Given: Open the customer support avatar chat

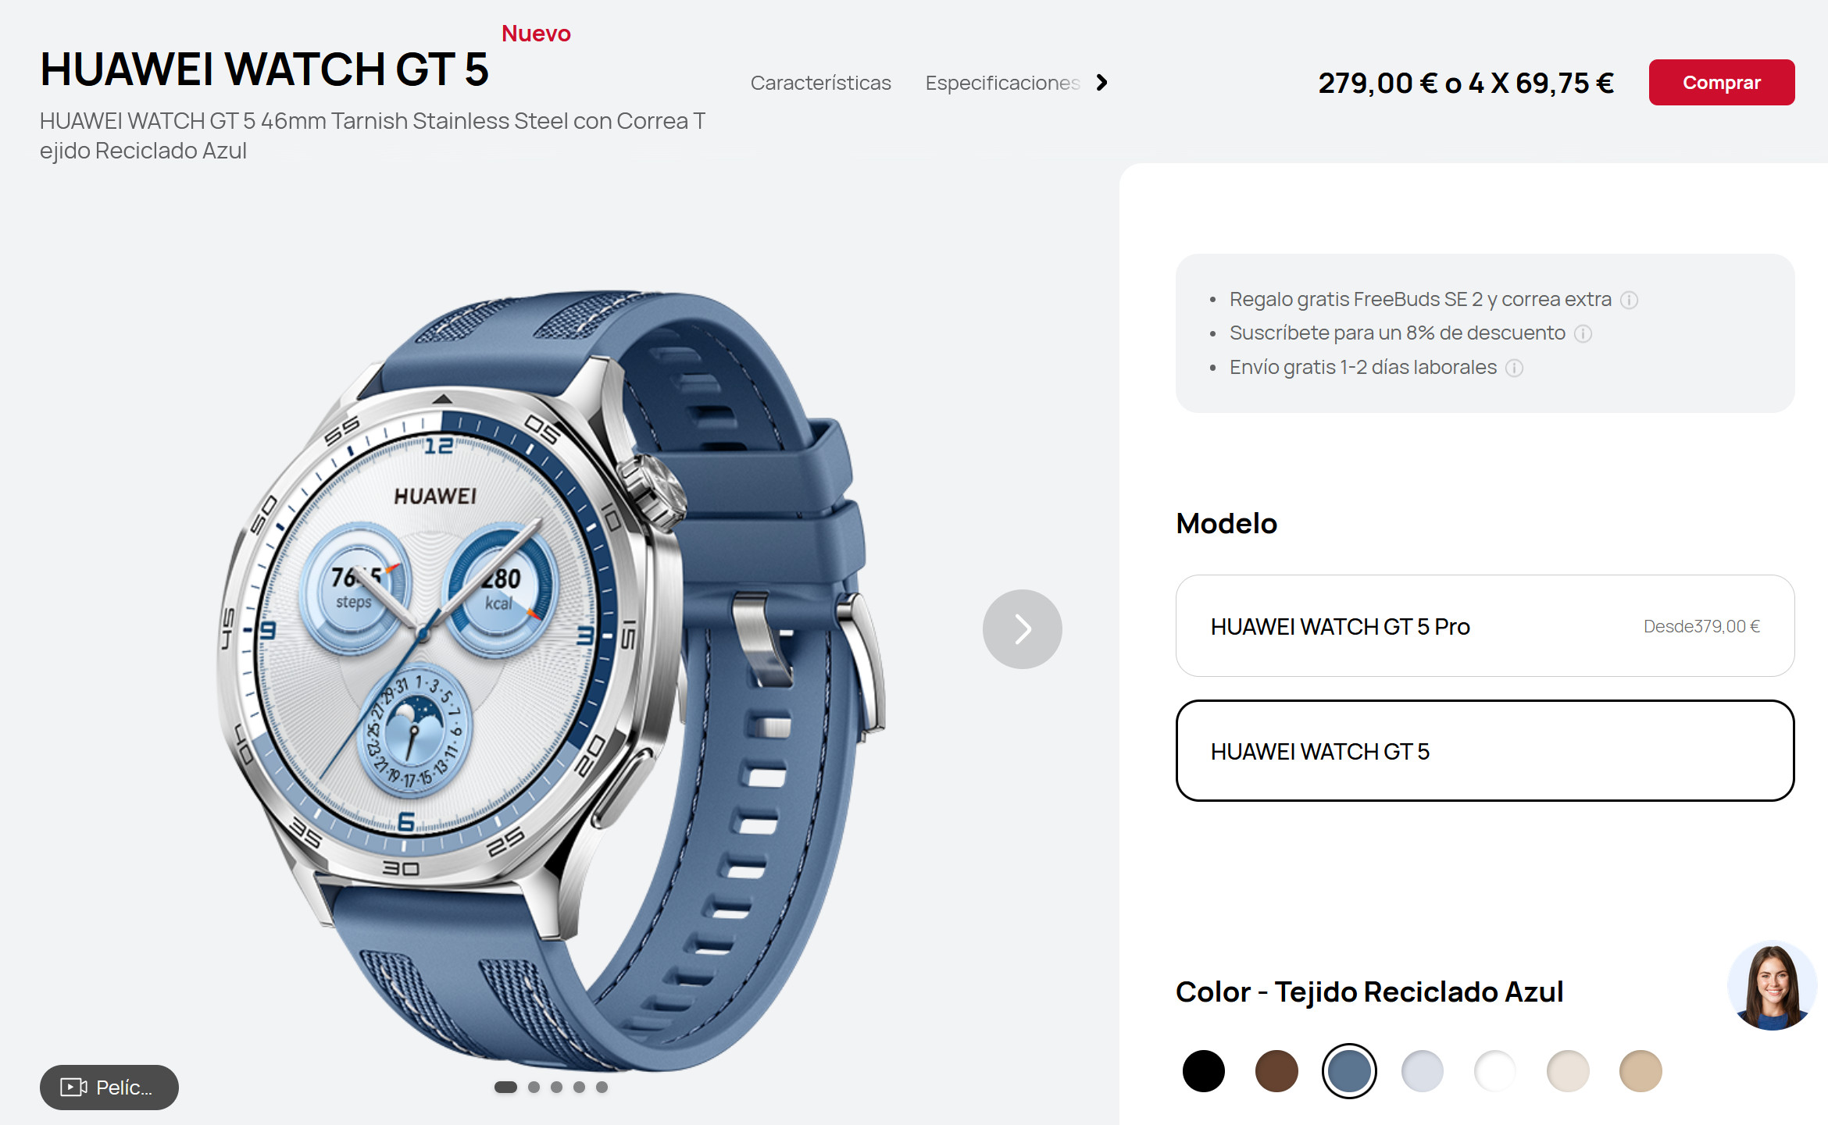Looking at the screenshot, I should [x=1772, y=986].
